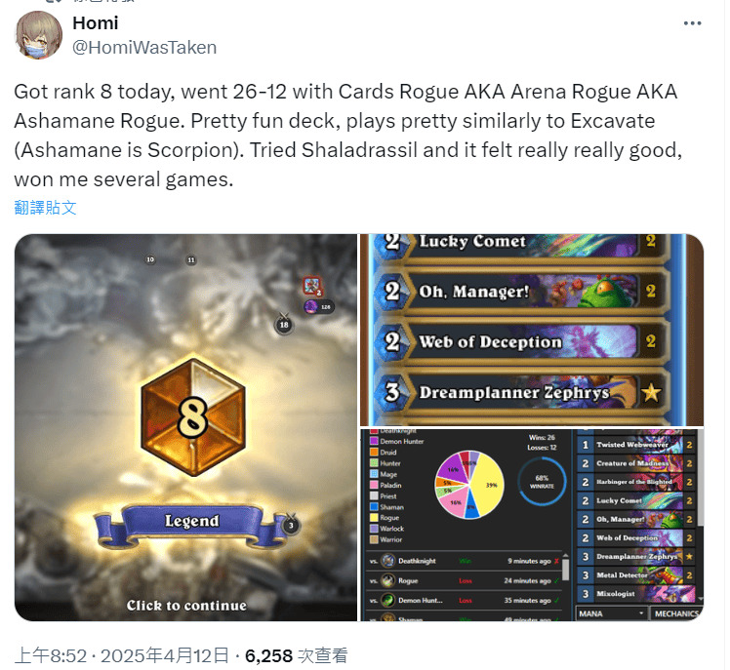The width and height of the screenshot is (730, 670).
Task: Click the translate post link
Action: click(x=45, y=208)
